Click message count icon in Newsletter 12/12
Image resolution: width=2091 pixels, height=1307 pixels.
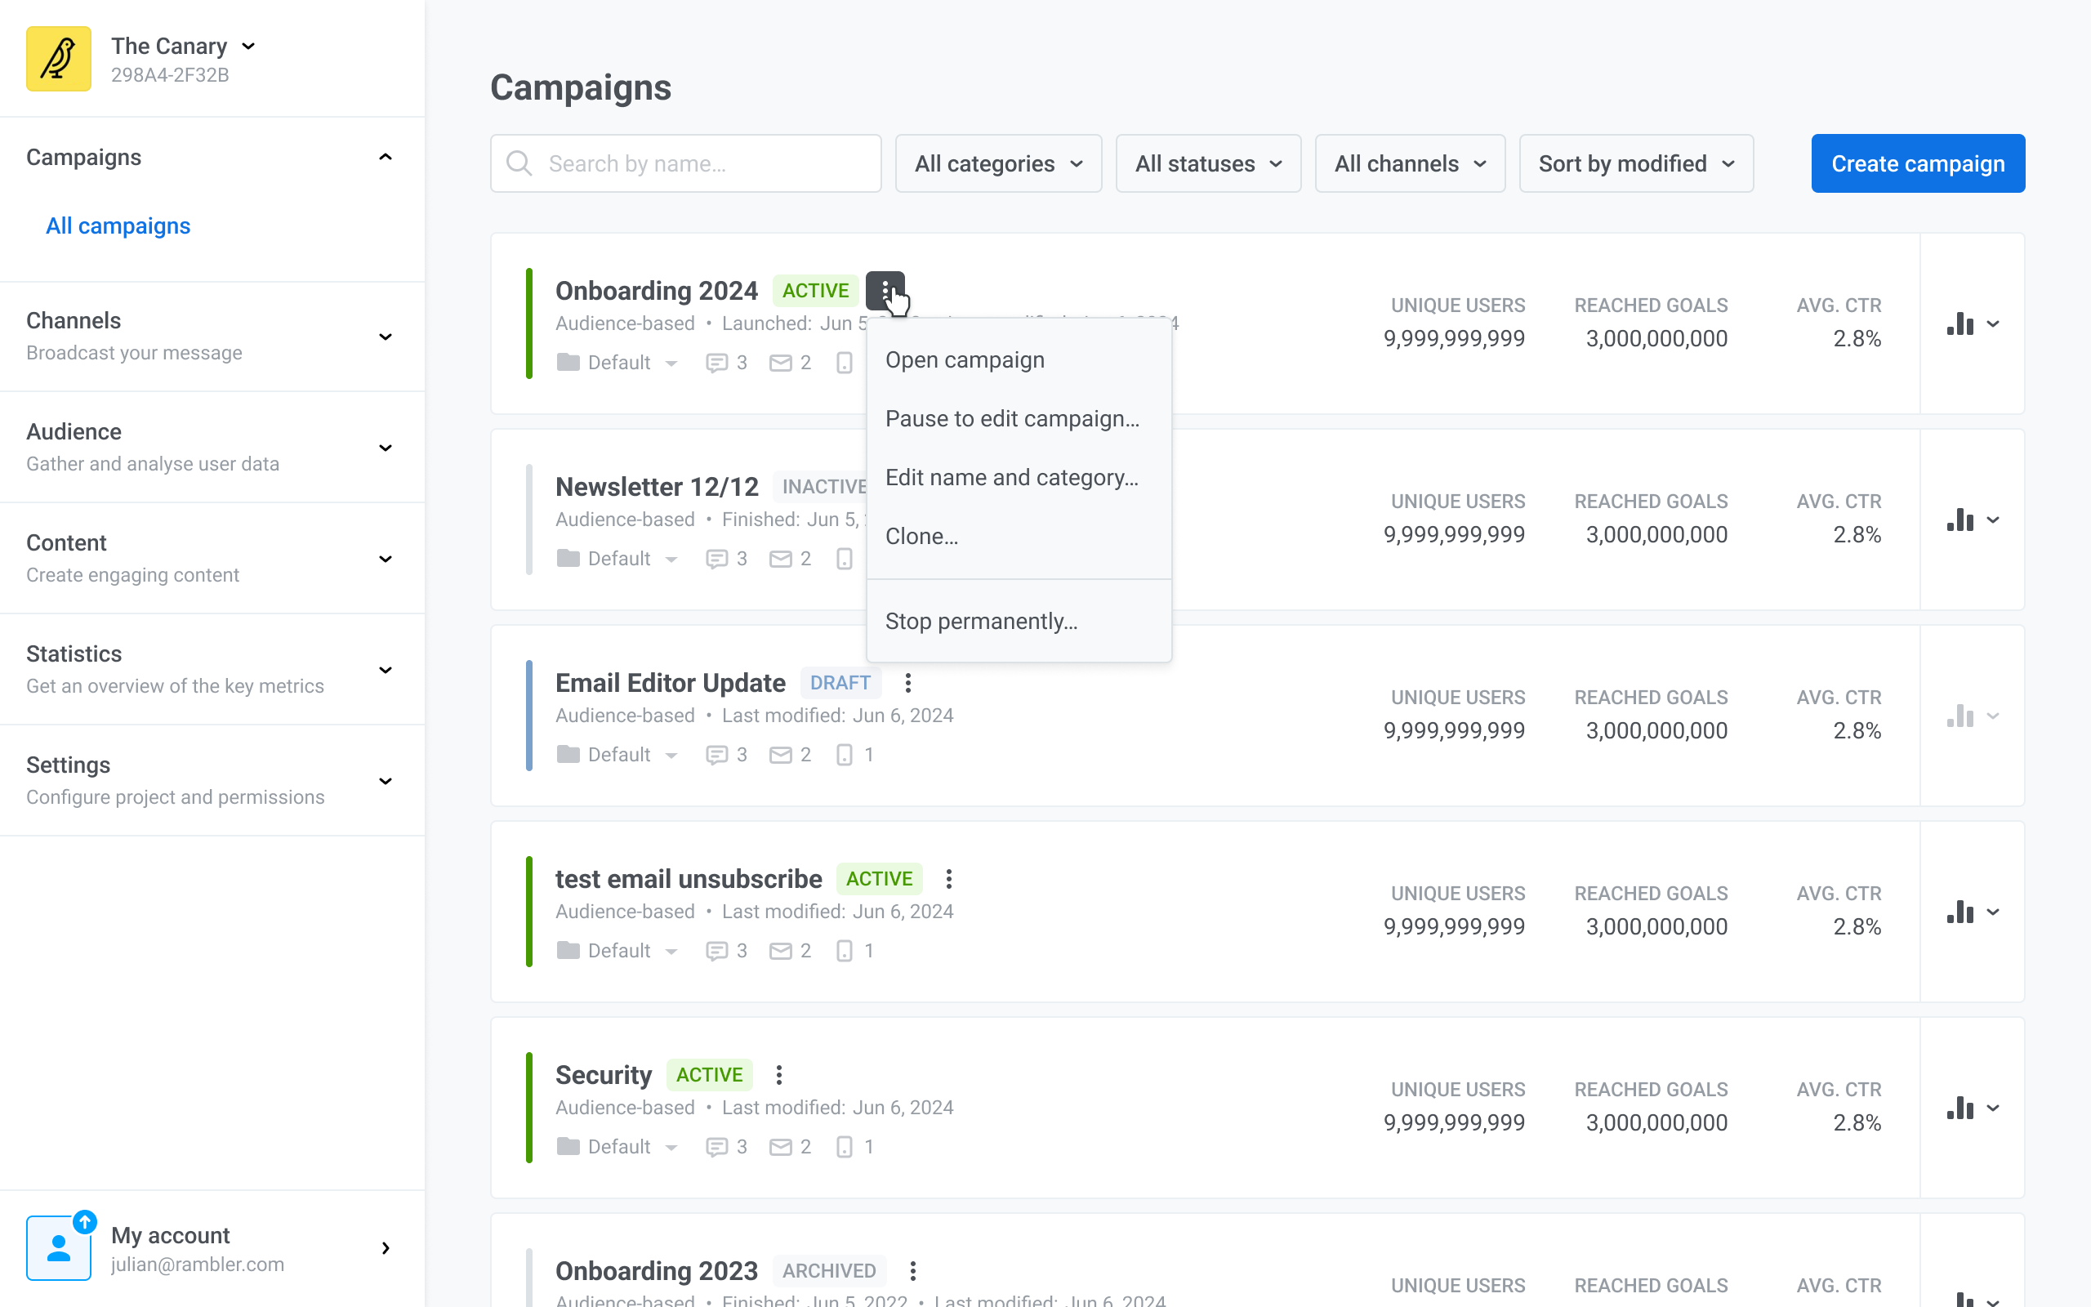click(x=716, y=560)
